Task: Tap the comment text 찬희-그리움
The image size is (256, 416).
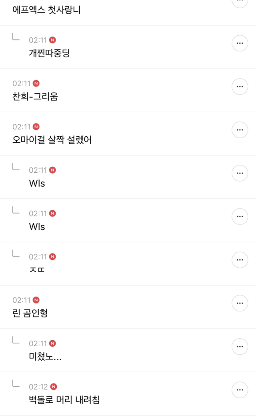Action: (35, 97)
